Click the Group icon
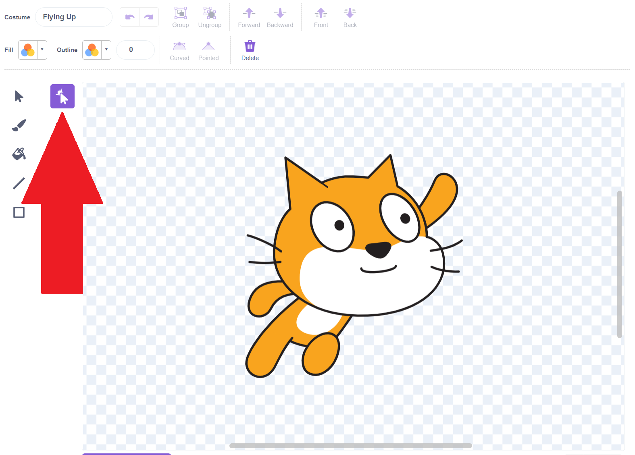The image size is (635, 455). (181, 13)
